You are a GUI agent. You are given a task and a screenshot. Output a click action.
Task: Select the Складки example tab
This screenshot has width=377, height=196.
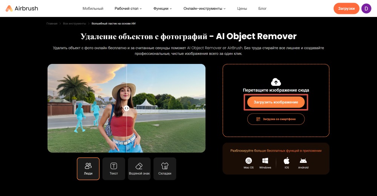pyautogui.click(x=165, y=169)
